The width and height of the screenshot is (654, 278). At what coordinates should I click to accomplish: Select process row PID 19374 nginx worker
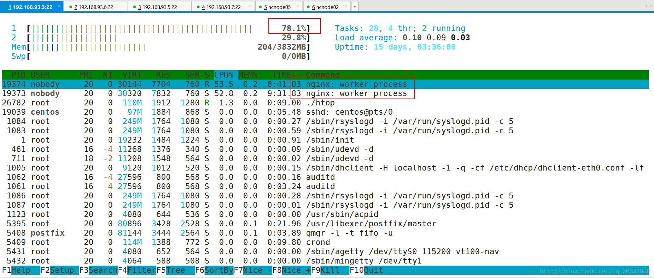coord(325,84)
